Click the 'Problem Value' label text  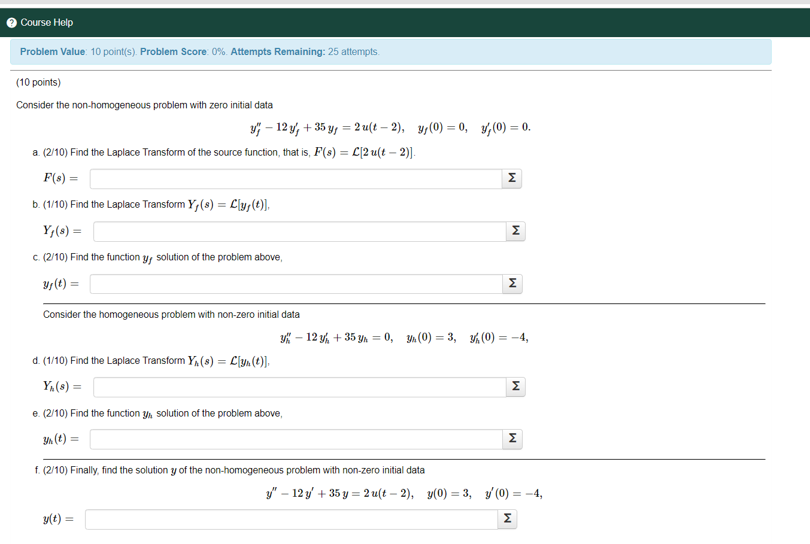pyautogui.click(x=53, y=52)
